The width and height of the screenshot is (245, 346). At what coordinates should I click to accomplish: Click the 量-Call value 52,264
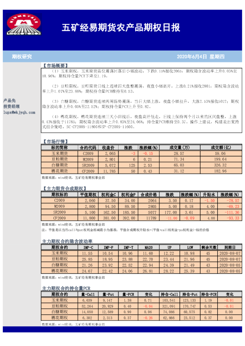[x=88, y=306]
